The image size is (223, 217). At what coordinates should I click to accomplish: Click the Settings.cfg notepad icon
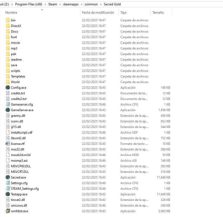(x=8, y=183)
